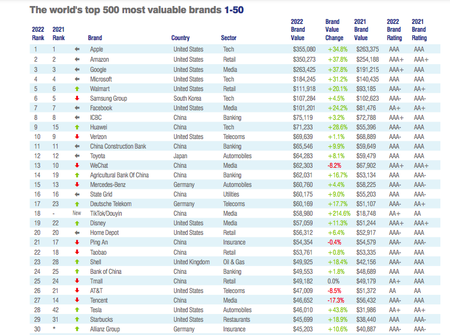Click the gray sideways arrow in Apple row

coord(77,49)
